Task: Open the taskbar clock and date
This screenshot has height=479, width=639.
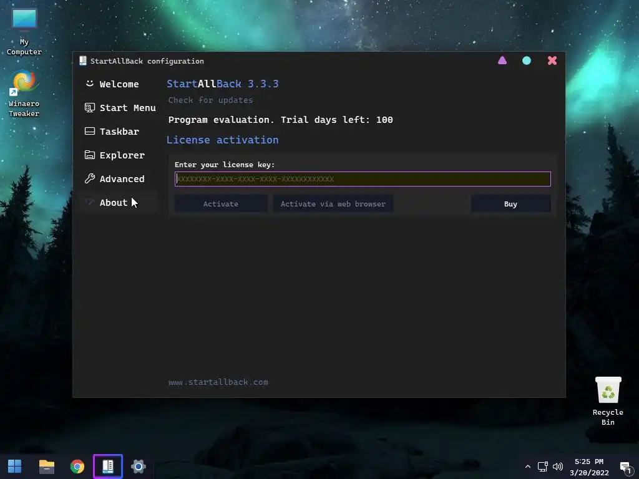Action: click(x=589, y=467)
